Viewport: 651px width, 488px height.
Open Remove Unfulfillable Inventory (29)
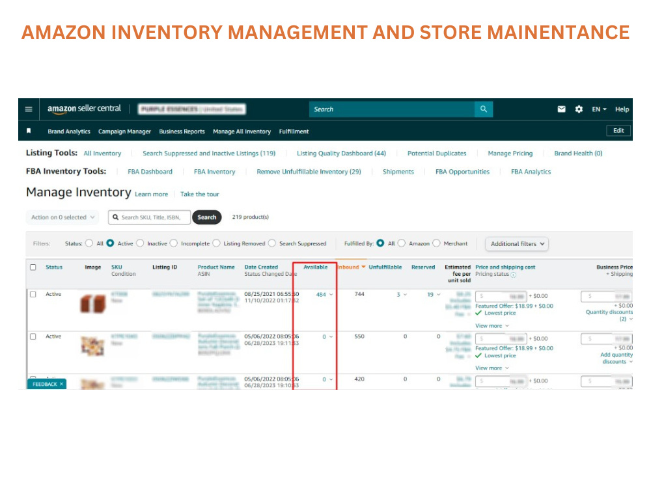click(309, 171)
